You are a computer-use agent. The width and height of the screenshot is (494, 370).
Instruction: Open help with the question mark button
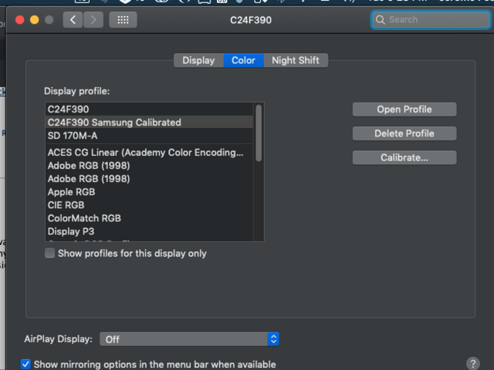point(473,364)
